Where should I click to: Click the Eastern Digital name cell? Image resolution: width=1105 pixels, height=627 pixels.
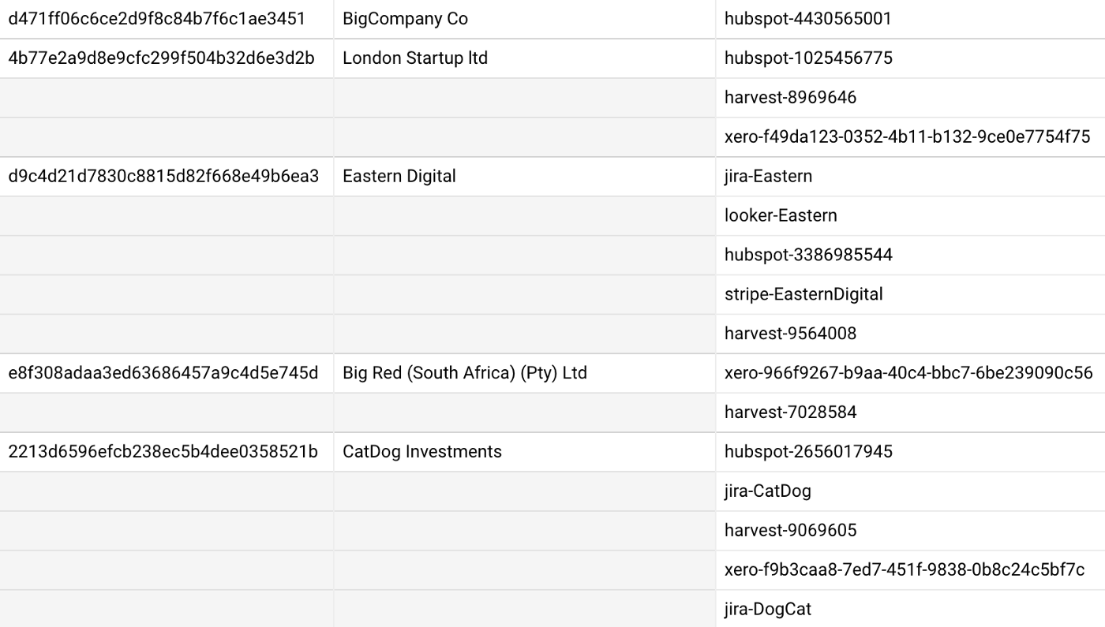coord(399,176)
